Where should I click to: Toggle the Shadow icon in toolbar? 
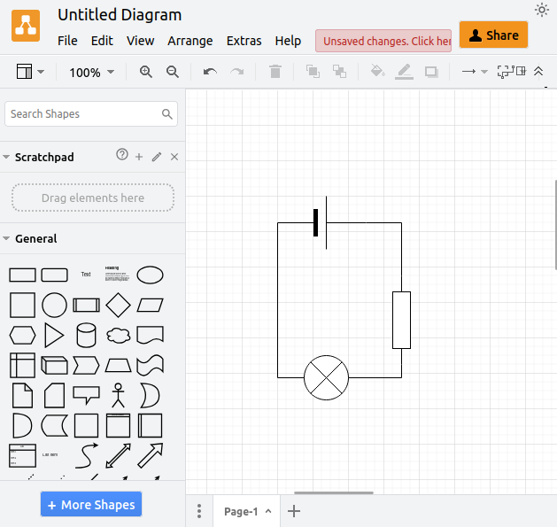point(431,72)
